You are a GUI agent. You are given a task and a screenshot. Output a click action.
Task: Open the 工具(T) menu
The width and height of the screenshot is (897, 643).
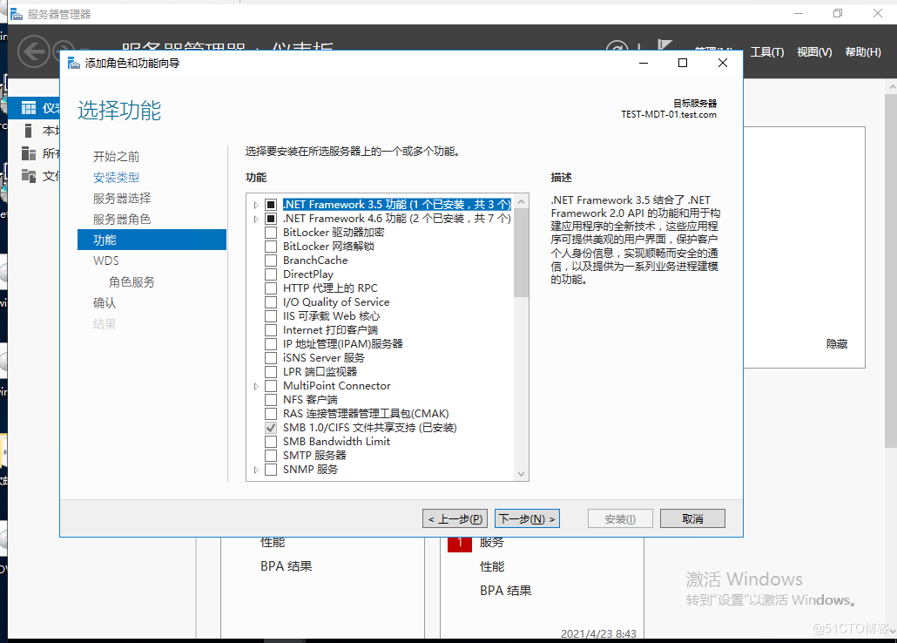tap(766, 52)
